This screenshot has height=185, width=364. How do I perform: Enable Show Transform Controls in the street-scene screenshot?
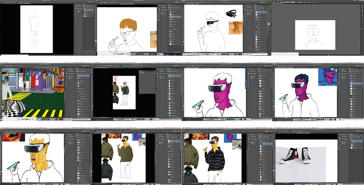point(14,66)
